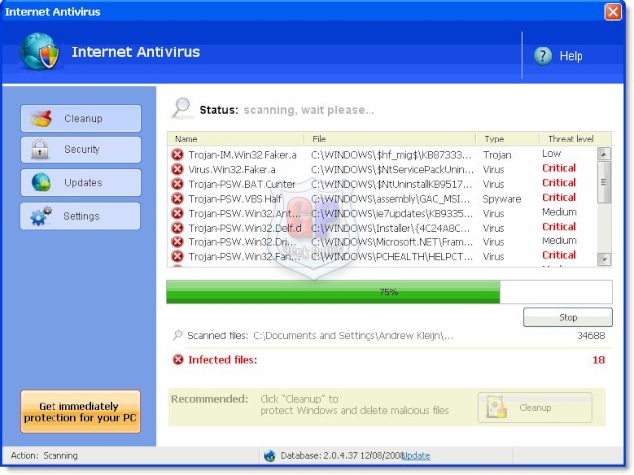This screenshot has width=634, height=475.
Task: Click the Low threat level cell
Action: click(x=552, y=154)
